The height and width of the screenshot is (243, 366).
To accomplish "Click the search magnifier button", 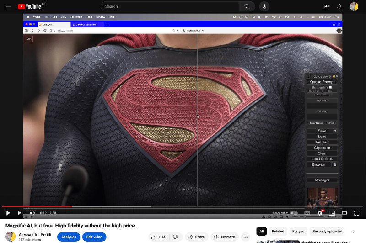I will (x=247, y=6).
